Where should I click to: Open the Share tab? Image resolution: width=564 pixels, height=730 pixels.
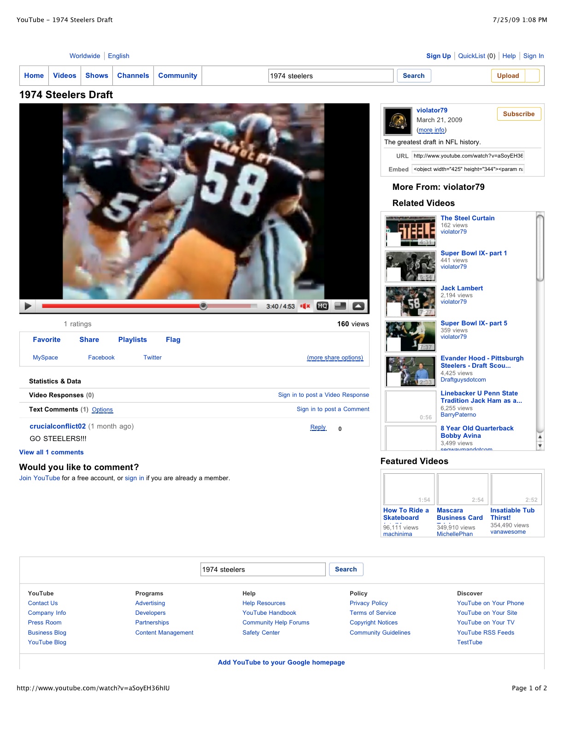(89, 340)
